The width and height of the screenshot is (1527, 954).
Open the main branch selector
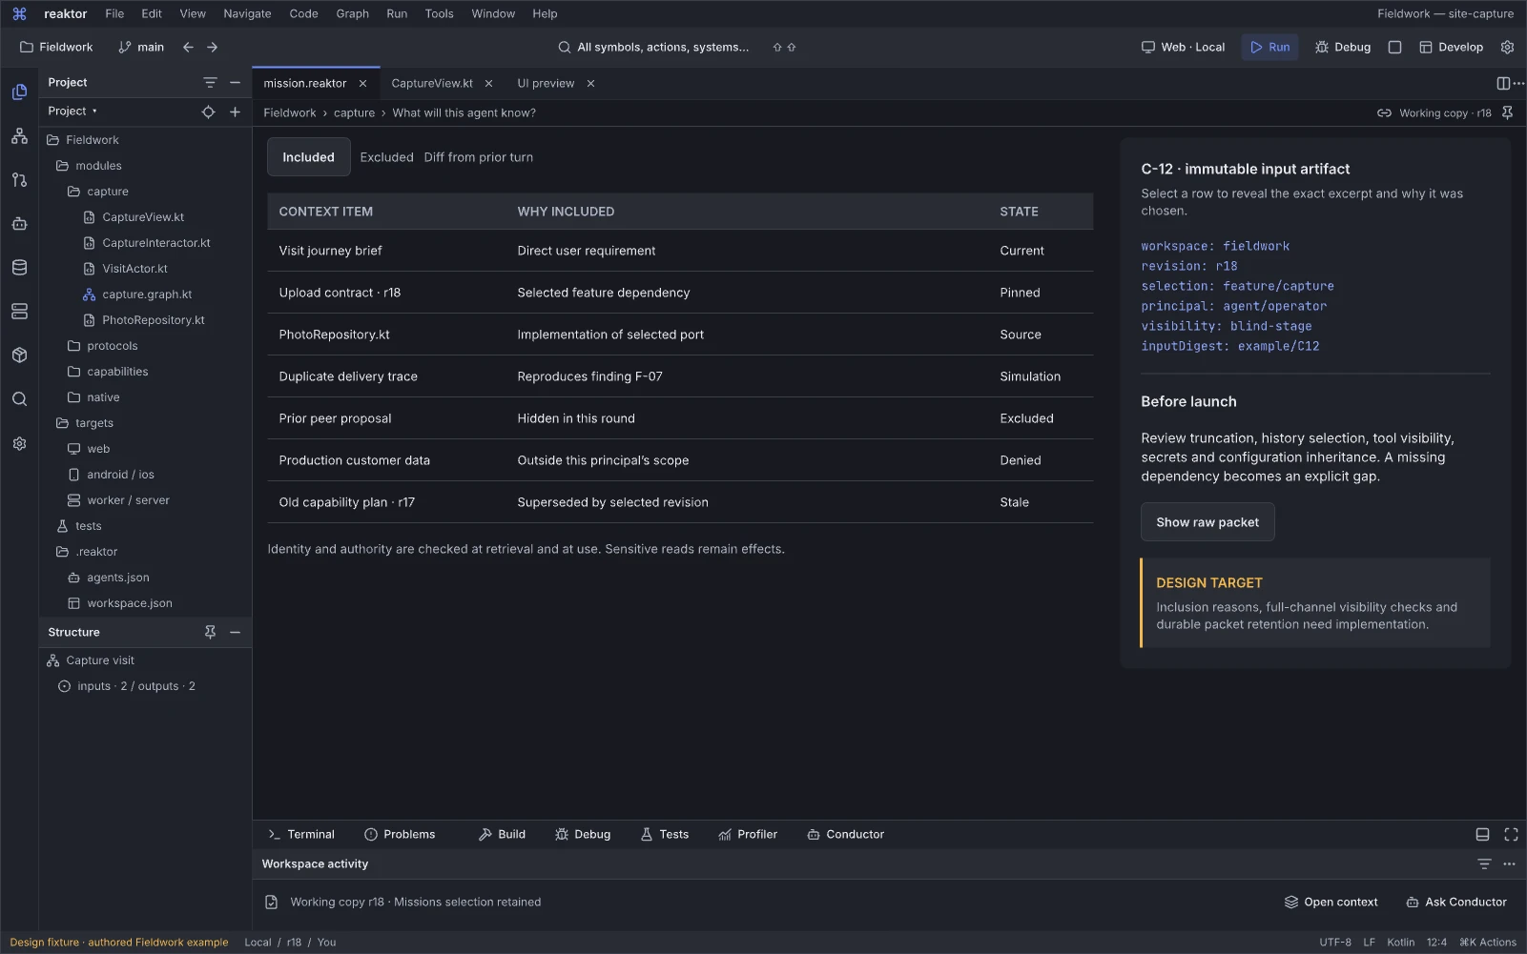click(x=141, y=47)
